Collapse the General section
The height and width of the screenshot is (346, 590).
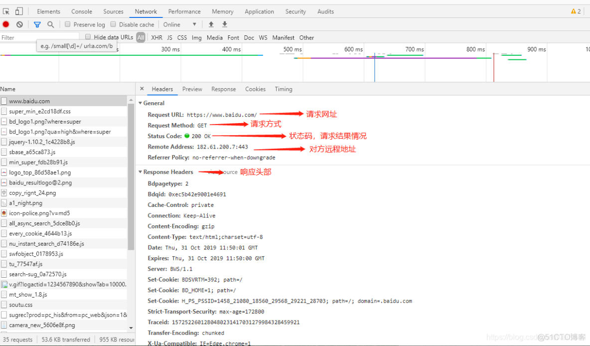[141, 103]
